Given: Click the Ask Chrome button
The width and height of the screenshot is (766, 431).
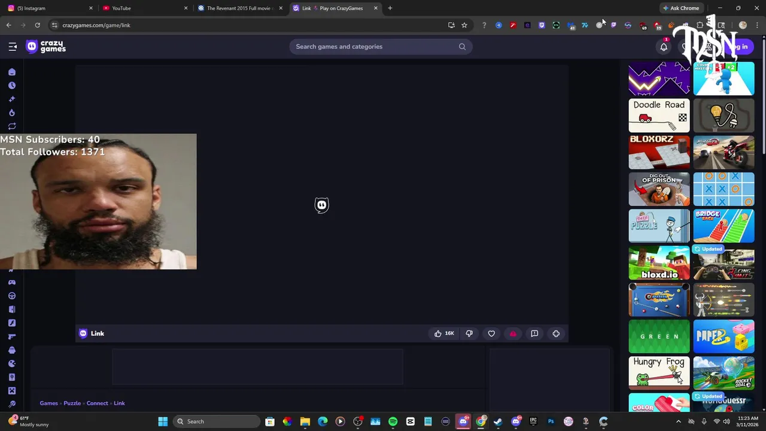Looking at the screenshot, I should coord(681,8).
